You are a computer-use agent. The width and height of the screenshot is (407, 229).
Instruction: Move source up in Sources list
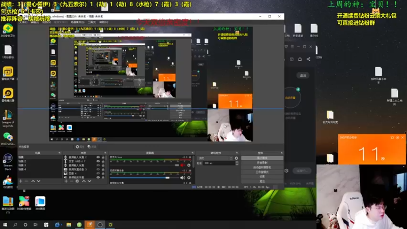pos(84,181)
